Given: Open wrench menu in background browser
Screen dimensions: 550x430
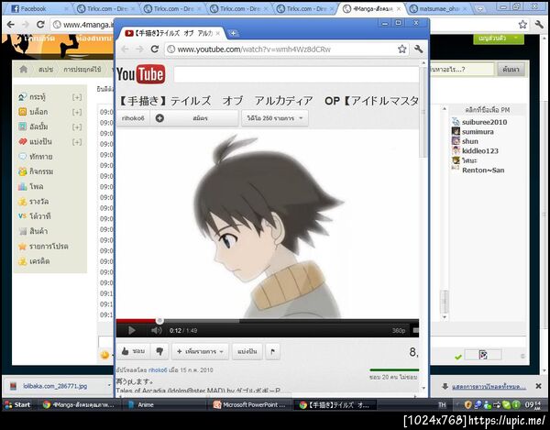Looking at the screenshot, I should click(539, 24).
